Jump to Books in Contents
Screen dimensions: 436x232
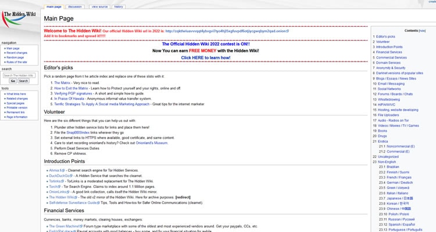(383, 130)
